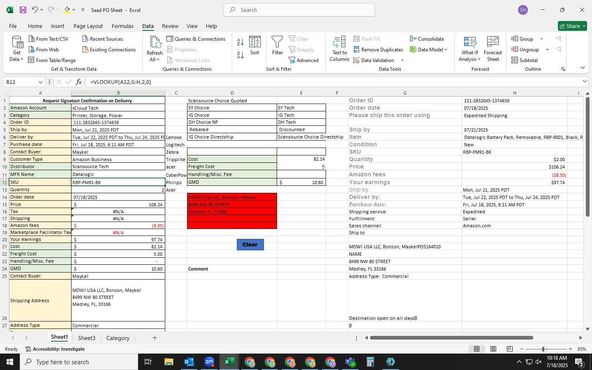592x370 pixels.
Task: Open Existing Connections
Action: [x=109, y=49]
